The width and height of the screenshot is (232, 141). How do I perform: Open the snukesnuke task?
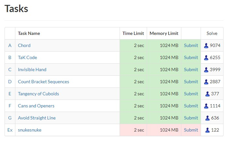point(30,130)
